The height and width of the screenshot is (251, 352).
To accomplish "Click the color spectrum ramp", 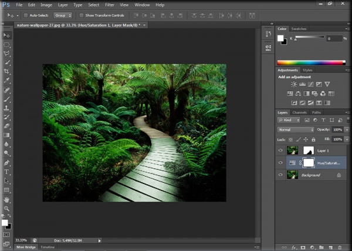I will click(311, 62).
